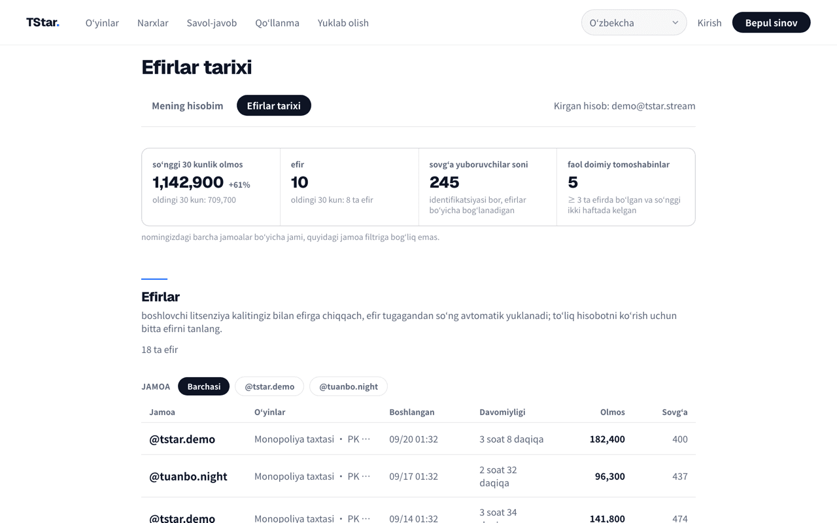The image size is (837, 523).
Task: Open Qo'llanma in the navigation
Action: click(277, 23)
